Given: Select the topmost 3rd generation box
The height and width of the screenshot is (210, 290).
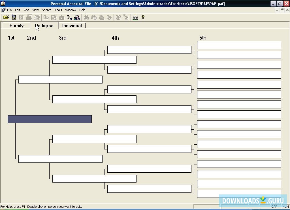Looking at the screenshot, I should [94, 60].
